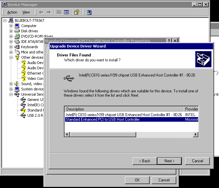Select the Keyboards tree label
Viewport: 219px width, 188px height.
click(30, 47)
